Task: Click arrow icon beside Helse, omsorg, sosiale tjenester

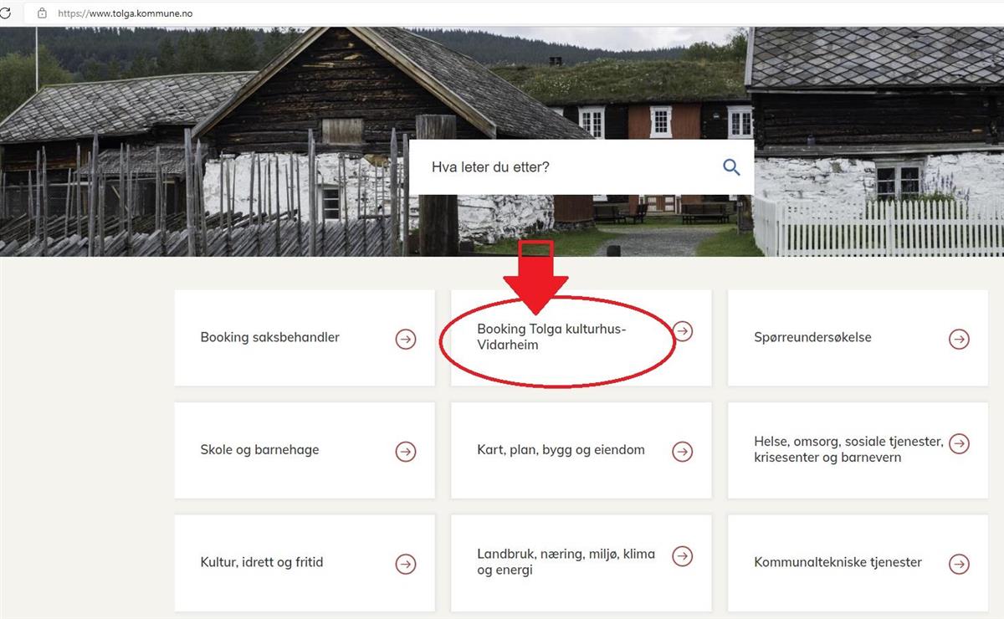Action: click(x=959, y=443)
